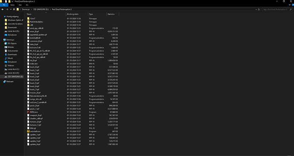
Task: Open recent locations dropdown beside Forward arrow
Action: [11, 9]
